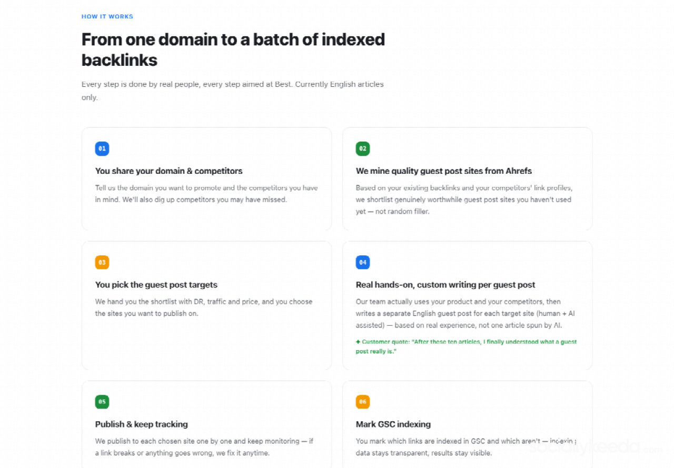Select the green 05 step badge

click(x=102, y=402)
